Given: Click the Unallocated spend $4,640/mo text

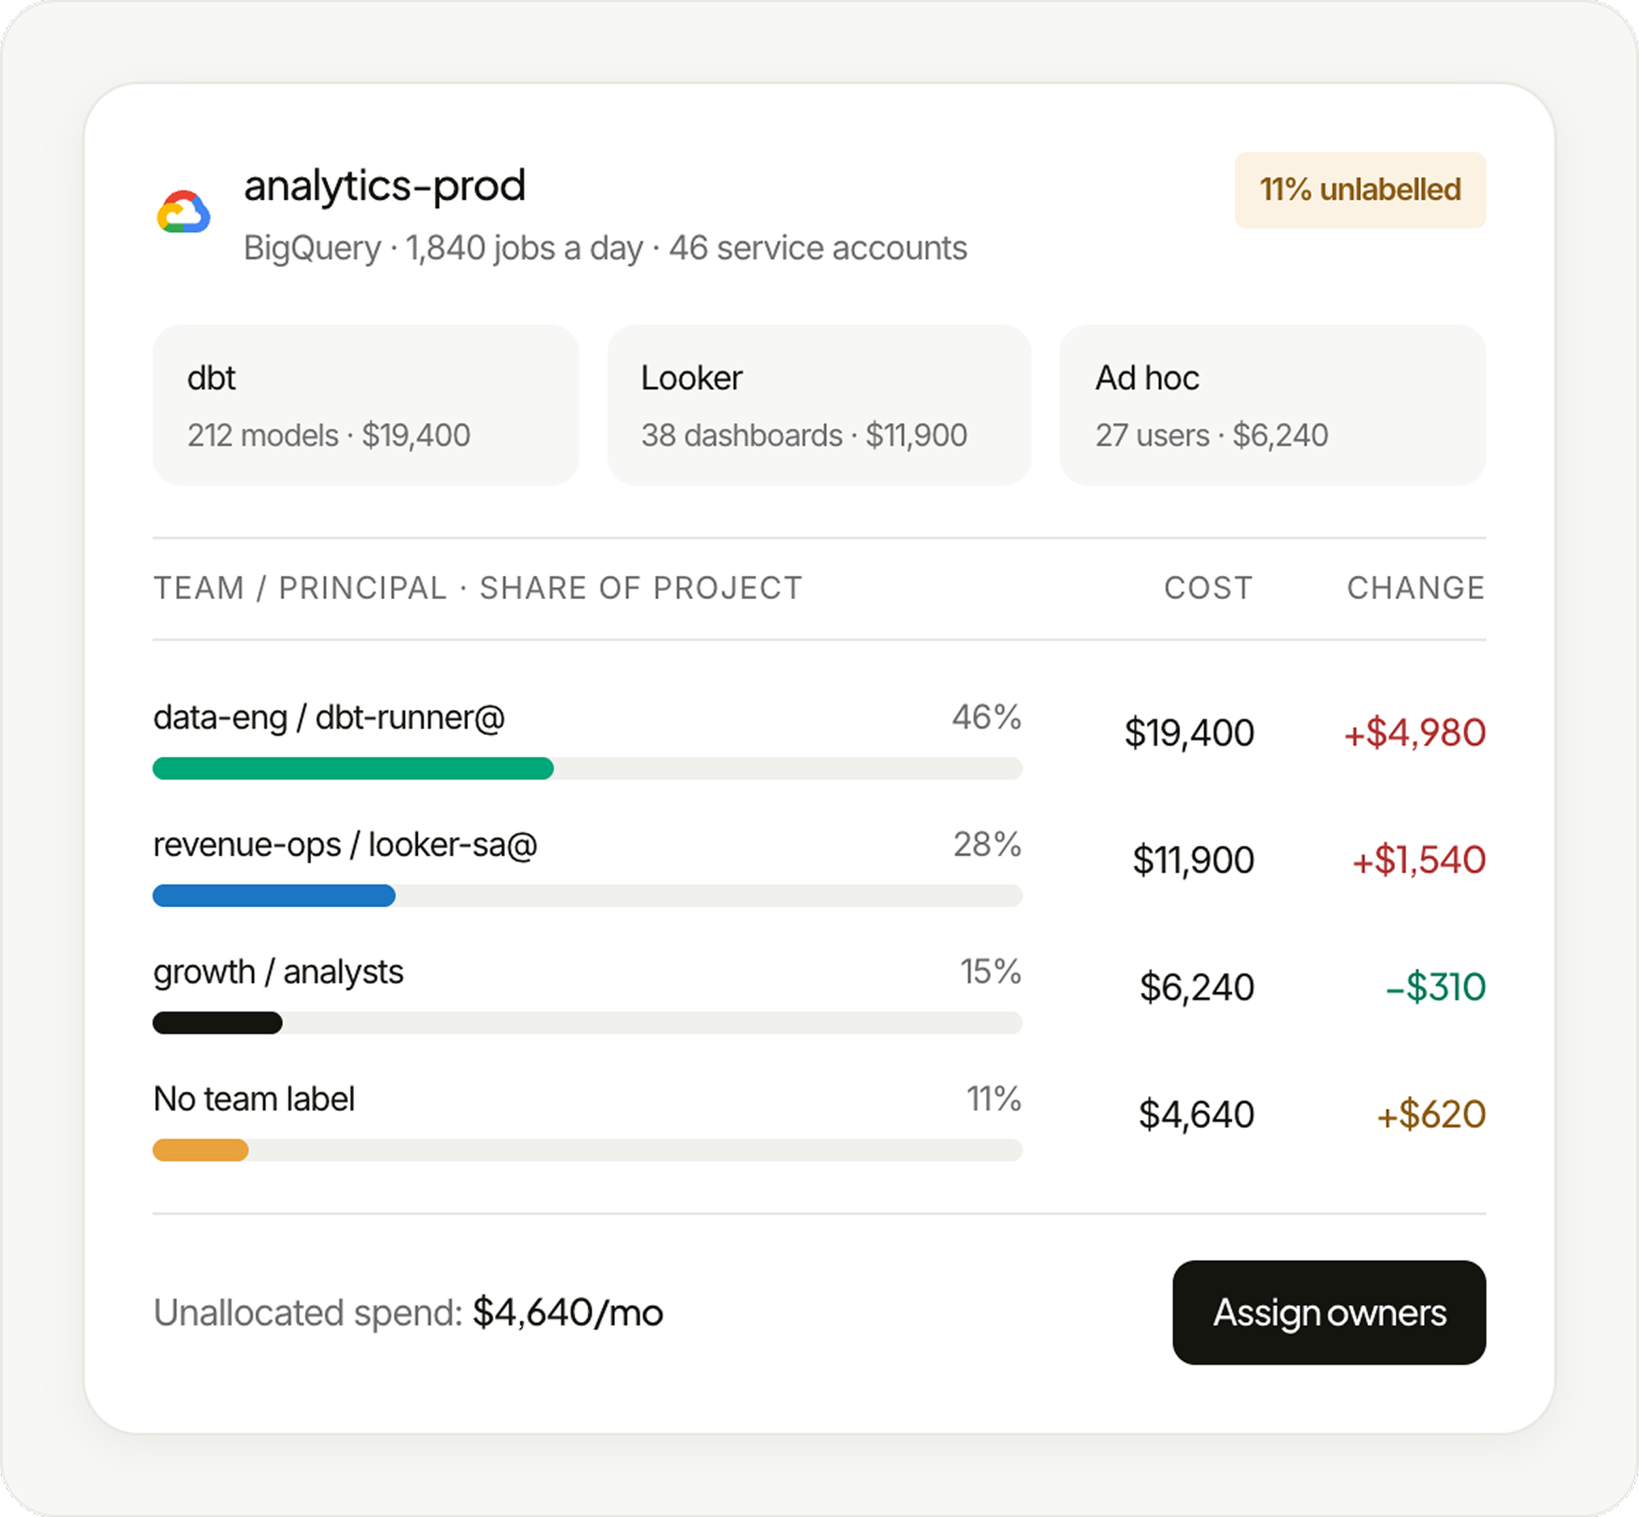Looking at the screenshot, I should coord(408,1312).
